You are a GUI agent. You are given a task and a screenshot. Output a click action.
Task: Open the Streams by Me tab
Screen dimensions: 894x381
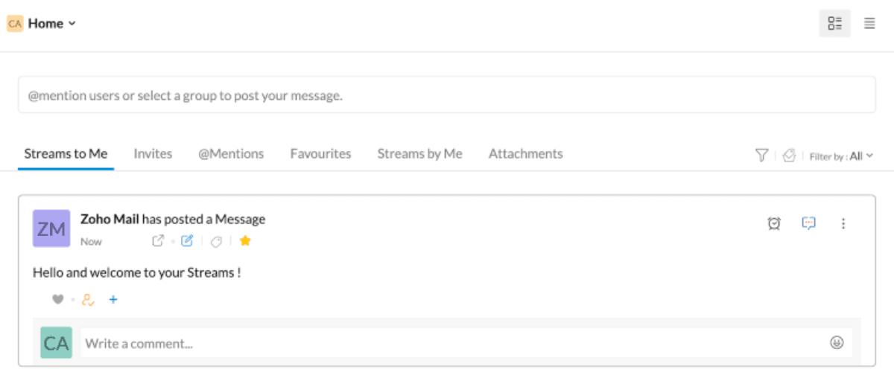coord(419,154)
